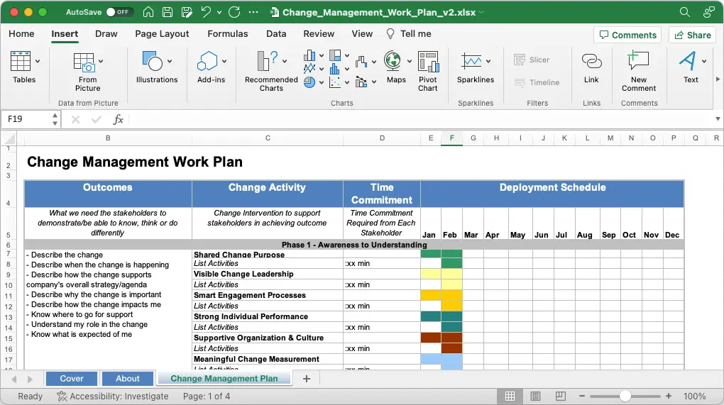The height and width of the screenshot is (405, 724).
Task: Click the Comments button
Action: pos(627,35)
